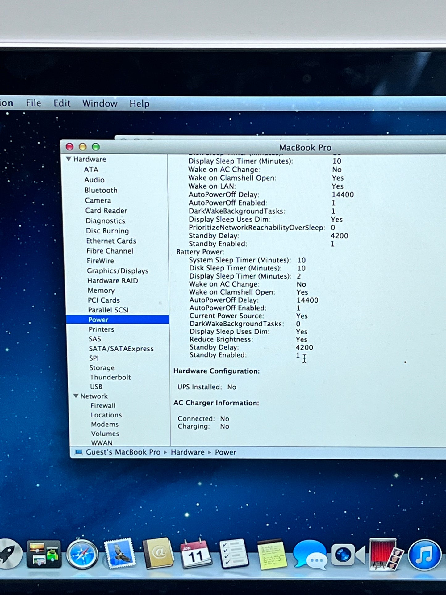Open Calendar showing June 11
Viewport: 446px width, 595px height.
coord(196,554)
